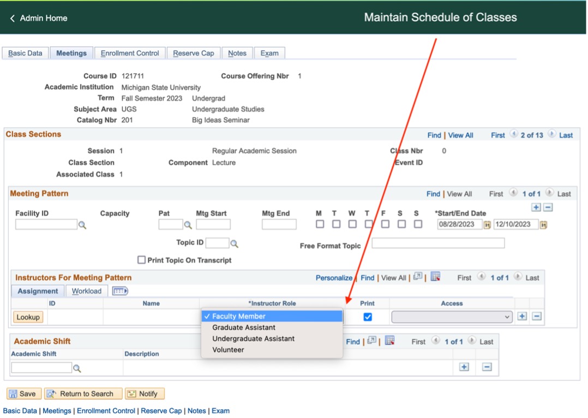Switch to the Meetings tab
588x418 pixels.
point(71,53)
